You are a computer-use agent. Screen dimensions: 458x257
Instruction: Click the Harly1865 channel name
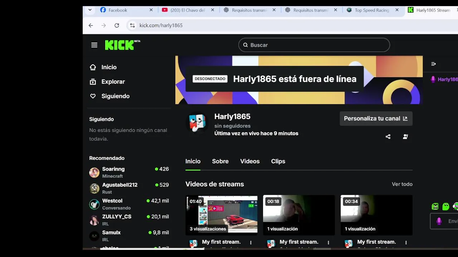[x=232, y=116]
